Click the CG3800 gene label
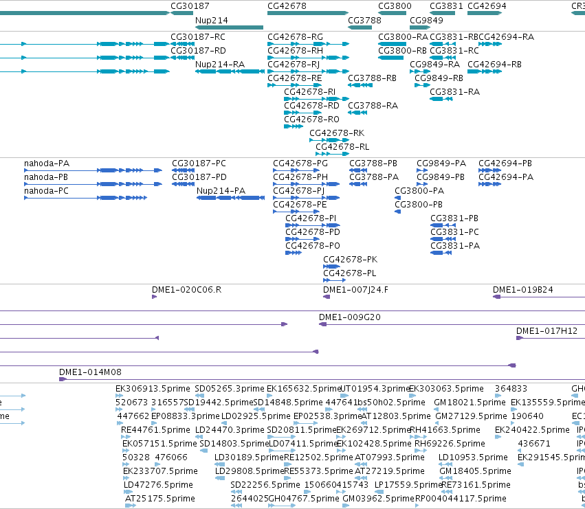 click(x=395, y=6)
